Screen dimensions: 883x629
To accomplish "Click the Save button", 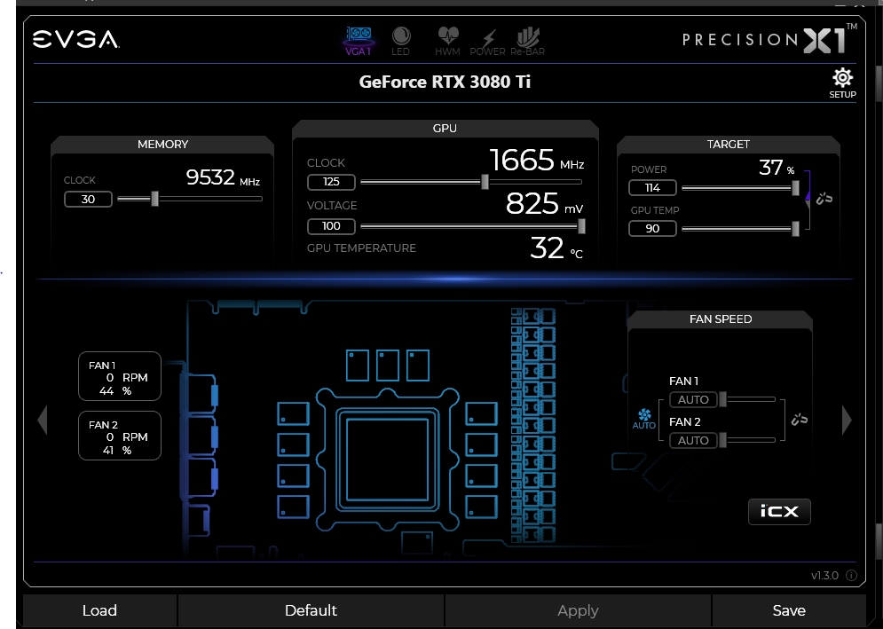I will tap(789, 610).
